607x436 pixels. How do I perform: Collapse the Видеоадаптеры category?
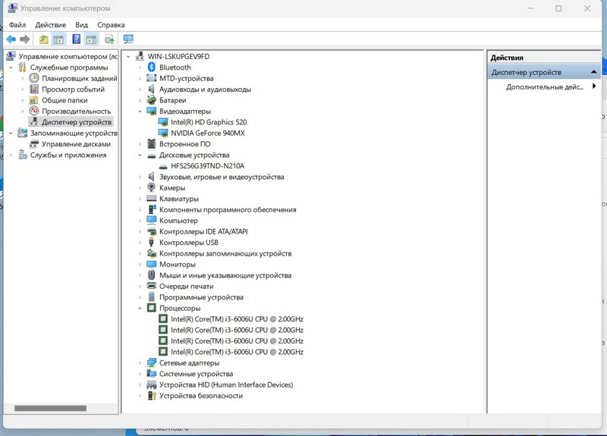coord(140,111)
